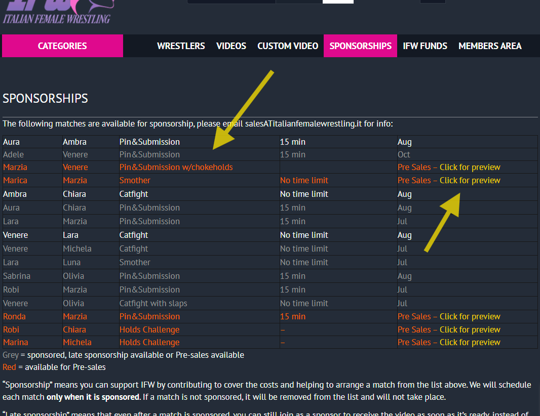Click 'Catfight with slaps' match type
This screenshot has height=416, width=540.
pos(153,304)
